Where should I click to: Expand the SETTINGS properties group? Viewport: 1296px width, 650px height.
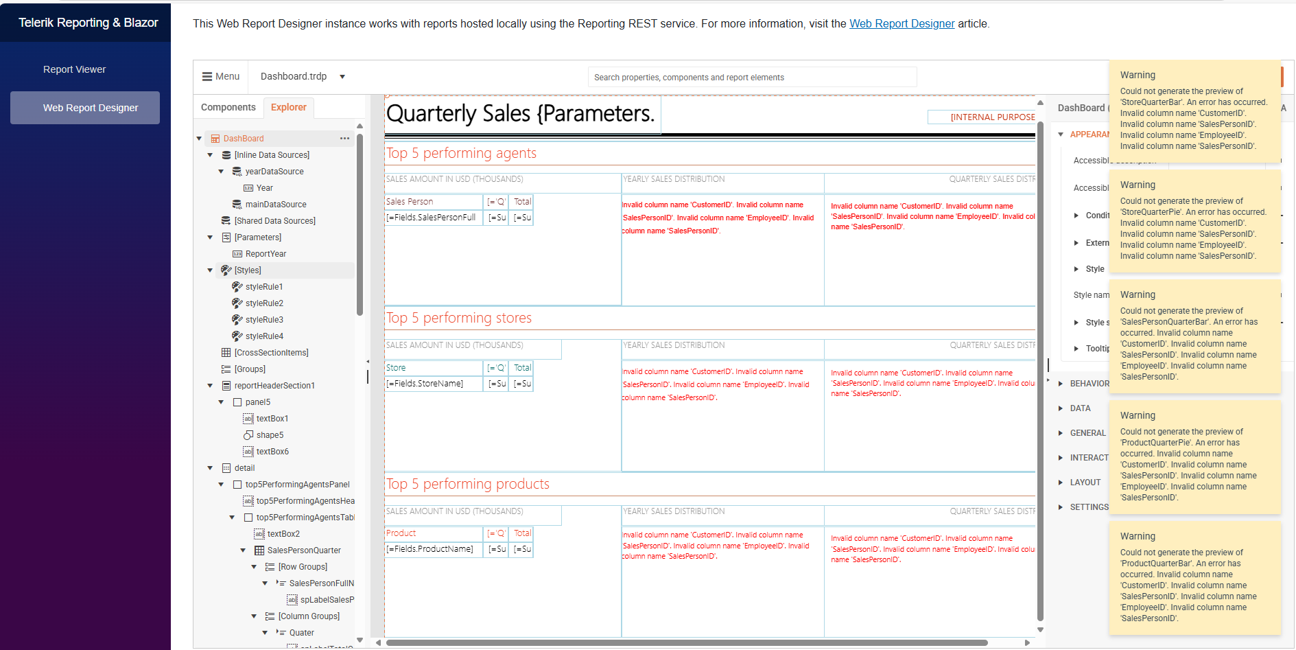click(1061, 507)
